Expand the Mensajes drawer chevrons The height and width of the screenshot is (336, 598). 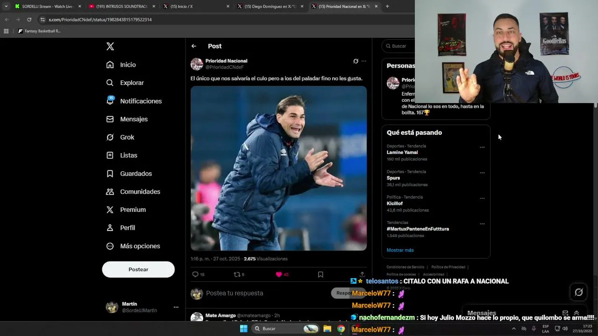577,313
